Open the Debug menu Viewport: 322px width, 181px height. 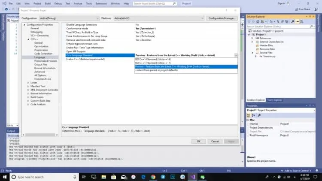(58, 3)
